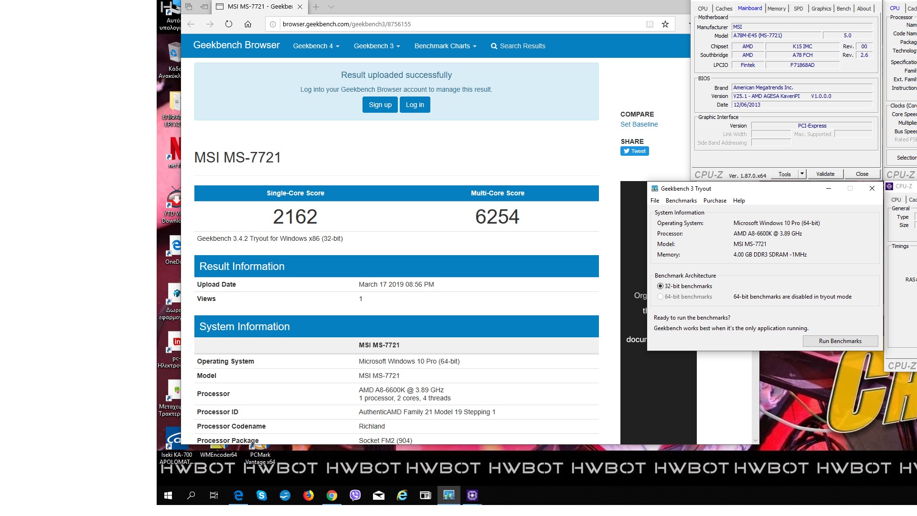Screen dimensions: 917x516
Task: Click the Log in button
Action: [415, 105]
